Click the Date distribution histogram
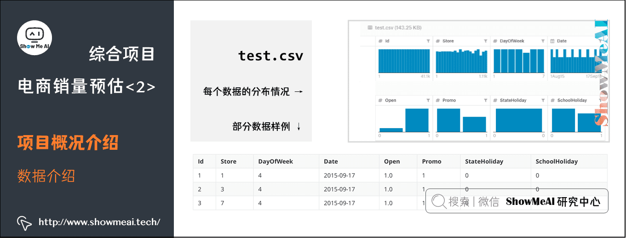Screen dimensions: 626x238 click(576, 61)
